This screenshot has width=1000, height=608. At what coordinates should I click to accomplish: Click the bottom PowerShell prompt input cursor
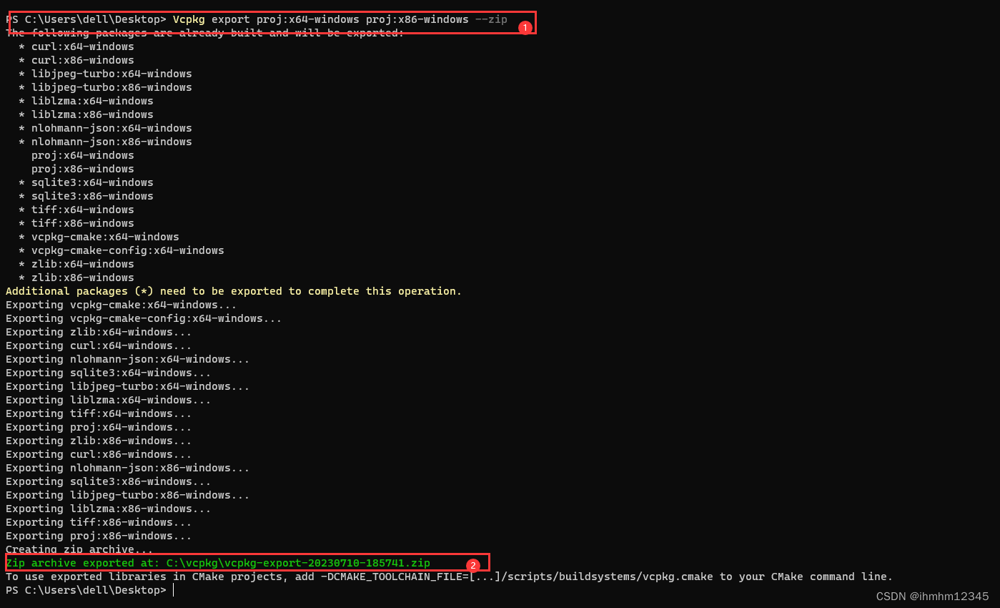(173, 590)
